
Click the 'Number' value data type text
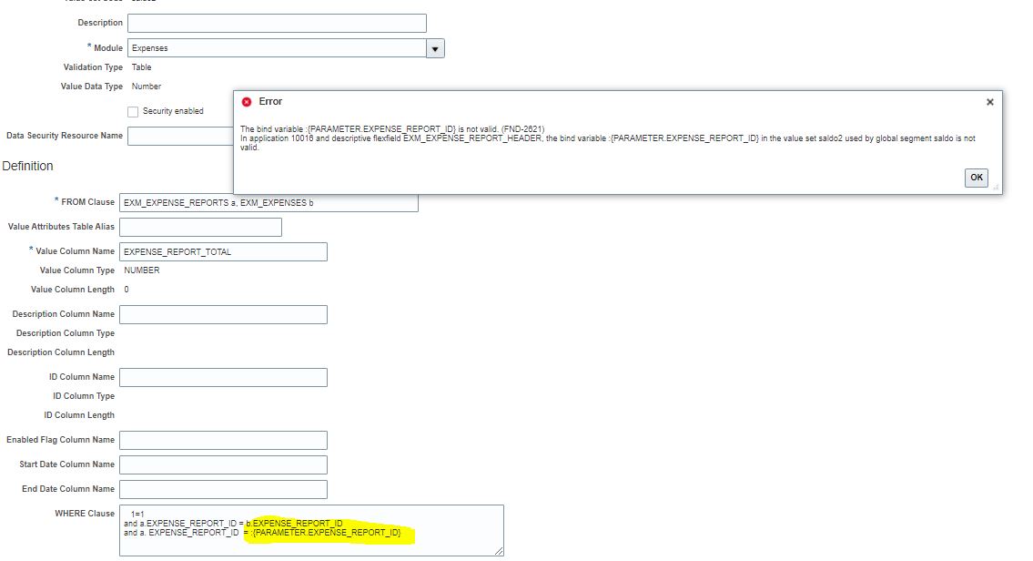pyautogui.click(x=147, y=87)
